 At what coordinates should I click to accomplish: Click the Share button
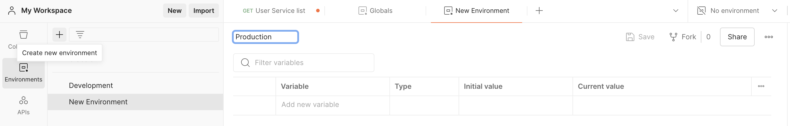point(737,37)
